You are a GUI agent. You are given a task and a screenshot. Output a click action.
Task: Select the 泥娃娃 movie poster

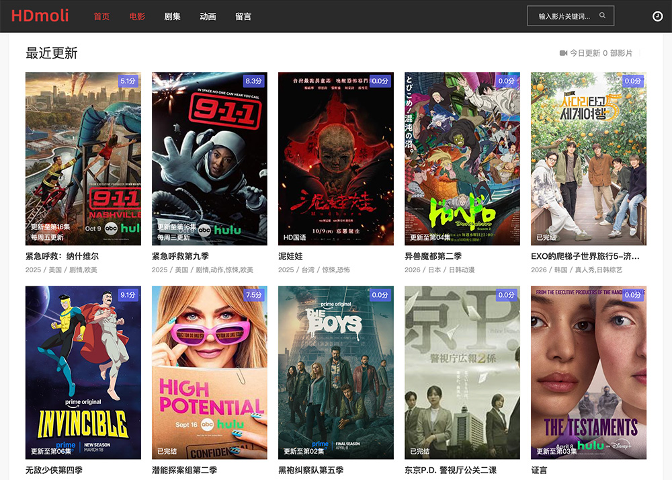pyautogui.click(x=335, y=159)
